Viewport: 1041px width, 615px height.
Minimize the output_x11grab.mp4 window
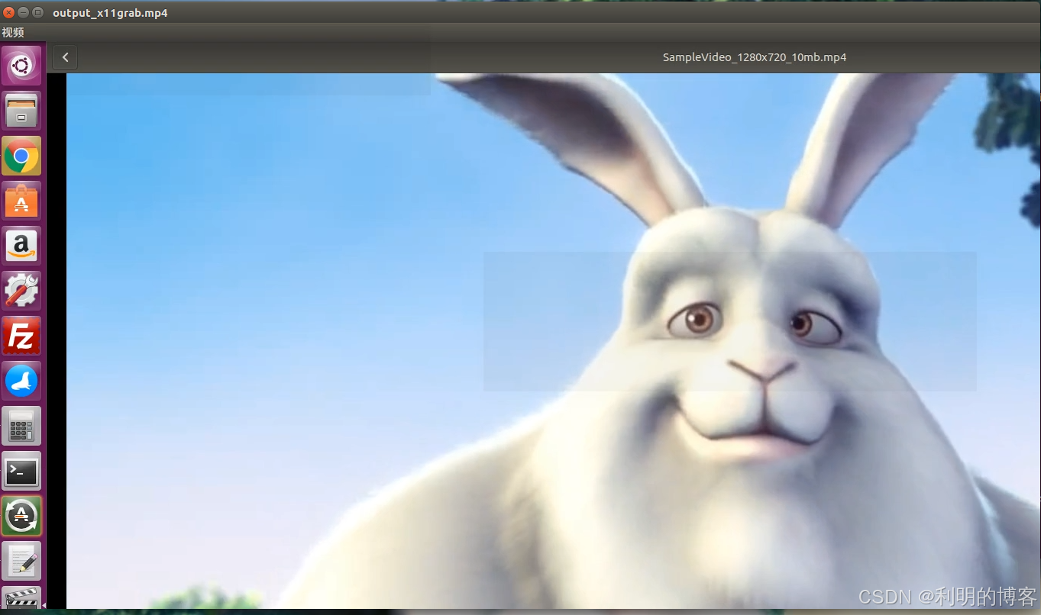coord(23,12)
